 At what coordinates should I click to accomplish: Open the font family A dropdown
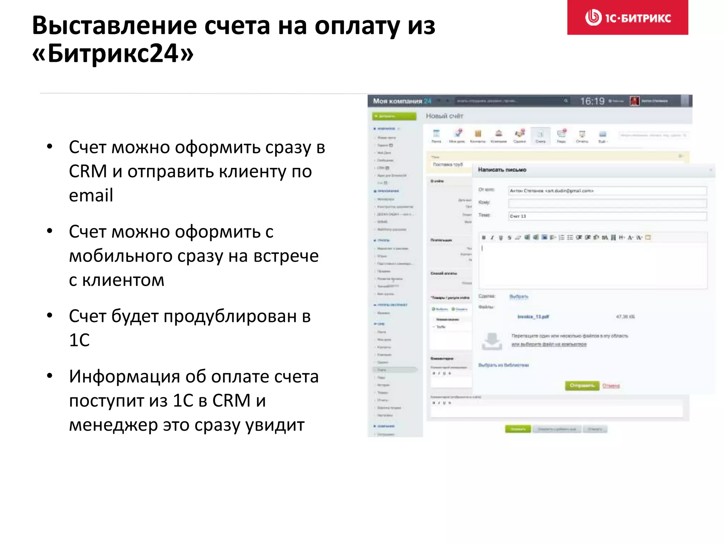(x=631, y=238)
